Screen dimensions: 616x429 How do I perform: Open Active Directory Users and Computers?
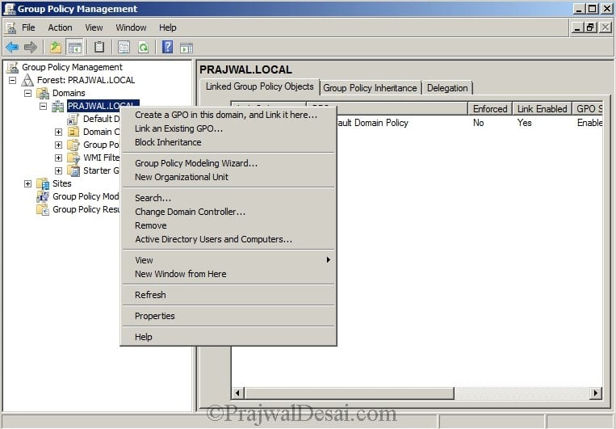tap(228, 239)
